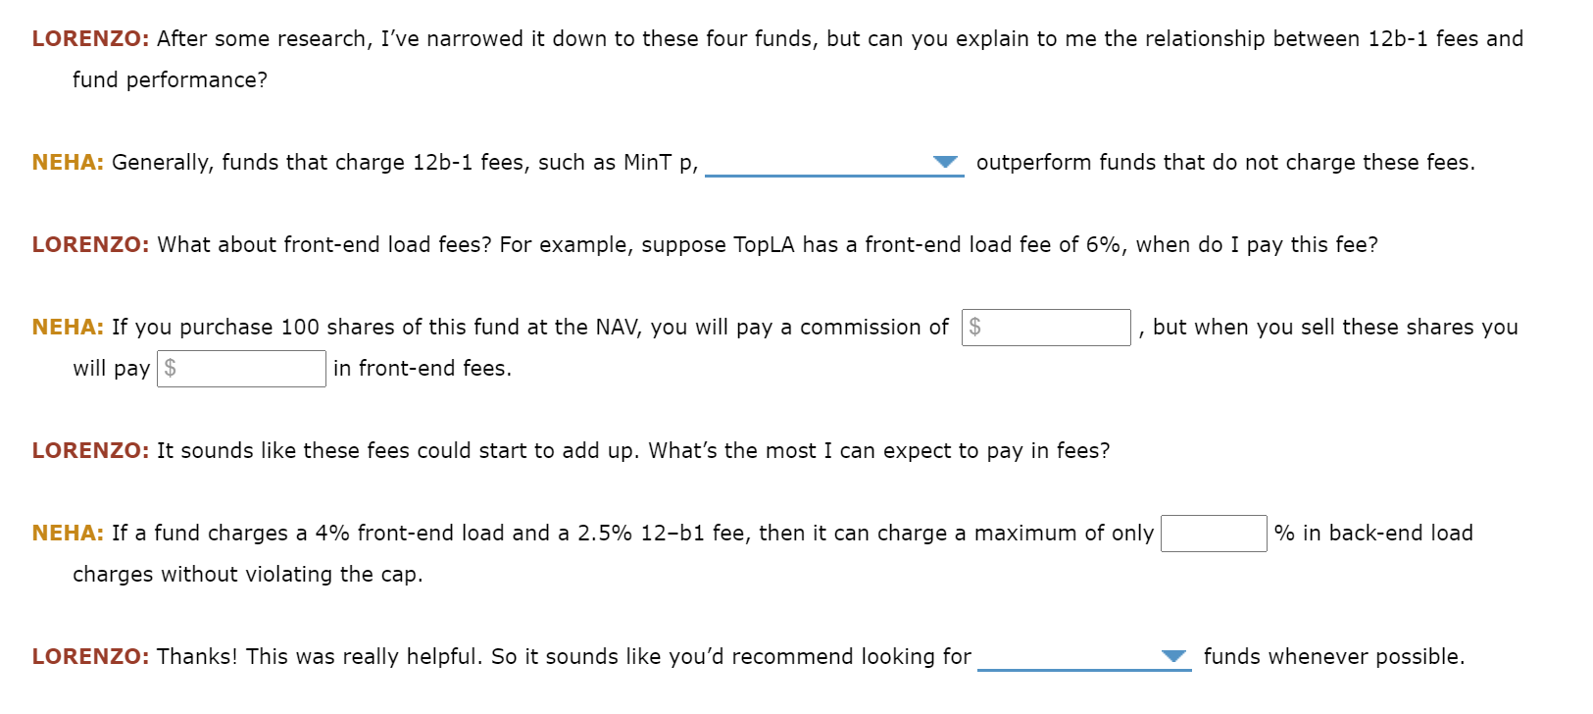The height and width of the screenshot is (714, 1593).
Task: Select the back-end load percentage input box
Action: tap(1214, 534)
